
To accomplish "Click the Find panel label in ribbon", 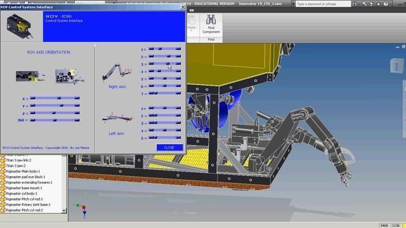I will click(x=211, y=39).
